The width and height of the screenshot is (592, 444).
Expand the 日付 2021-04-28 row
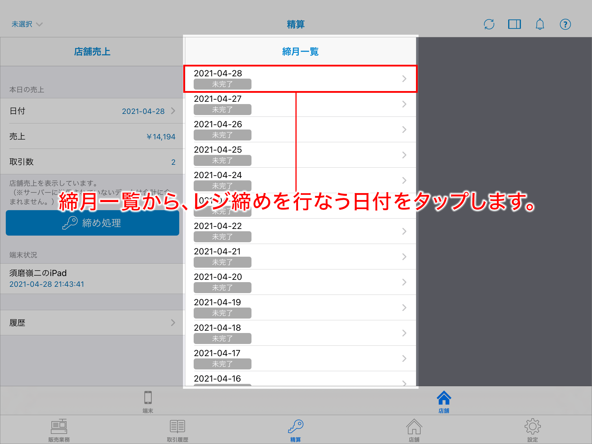coord(92,111)
